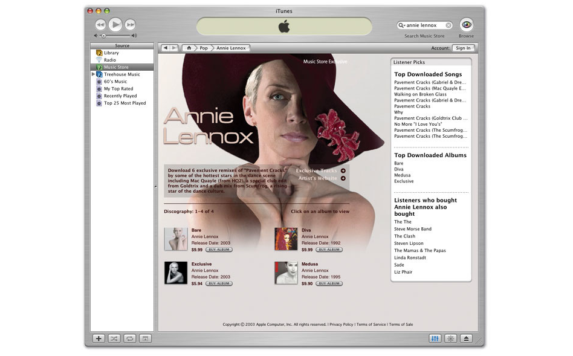Click the Annie Lennox breadcrumb

[231, 48]
